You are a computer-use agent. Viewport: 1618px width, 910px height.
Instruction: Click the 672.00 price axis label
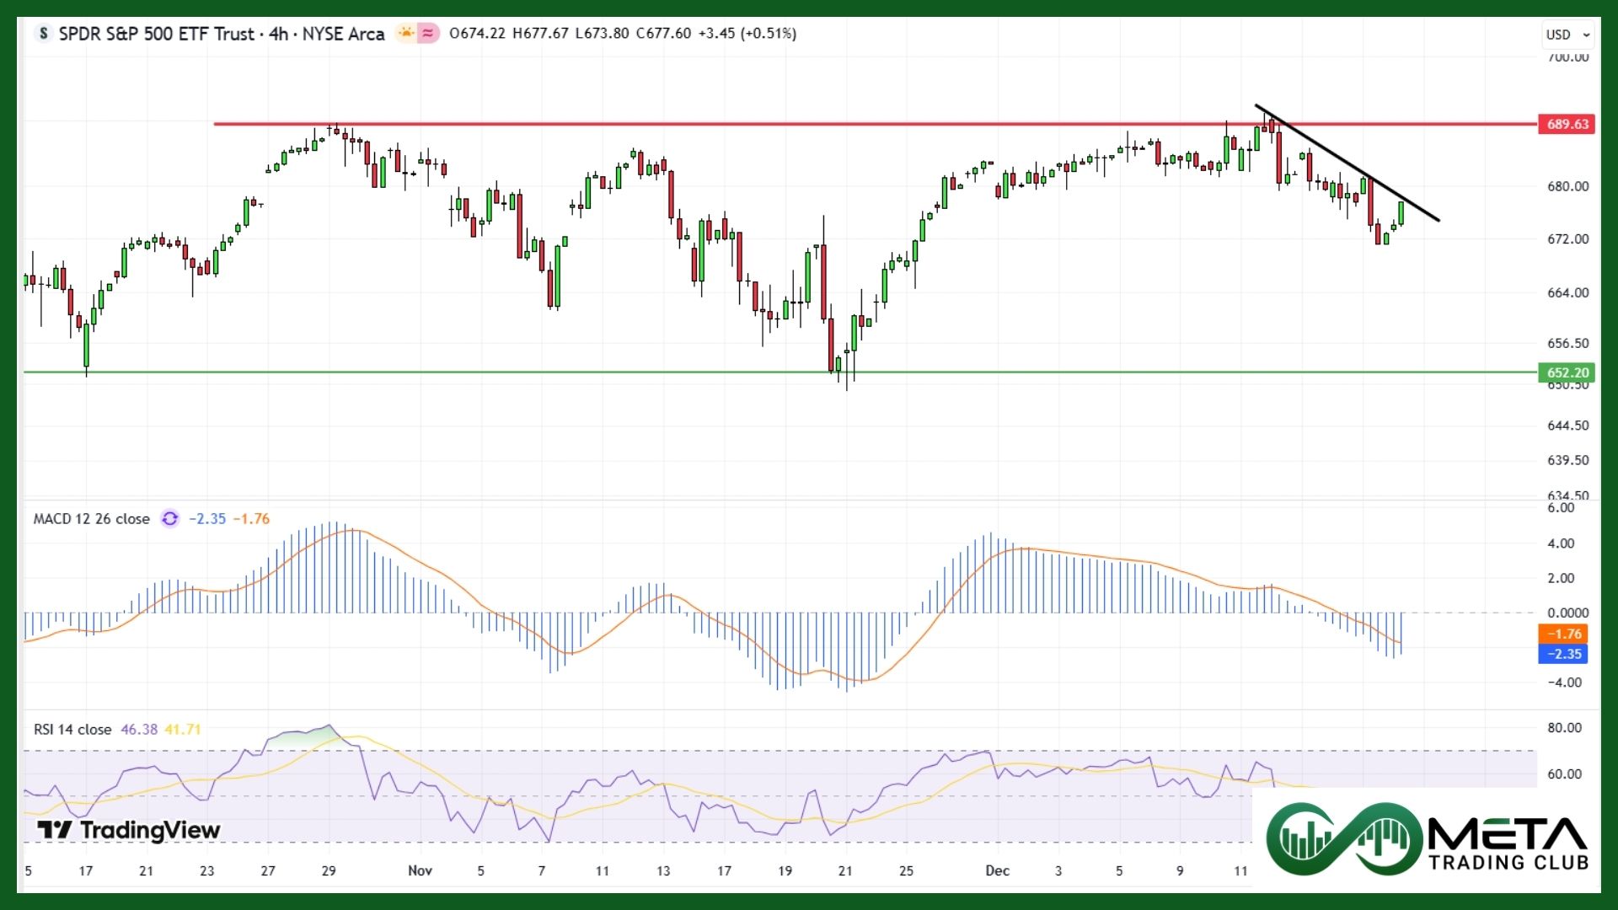(x=1567, y=239)
